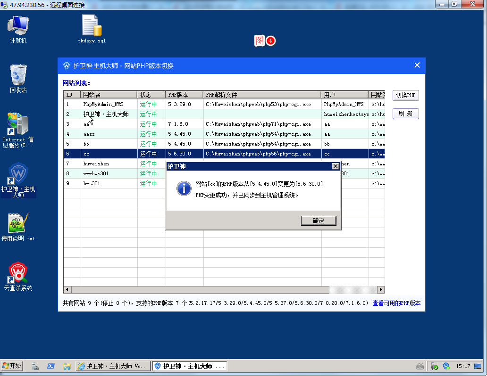Click the 网站列表 heading label
This screenshot has width=487, height=376.
click(x=76, y=83)
